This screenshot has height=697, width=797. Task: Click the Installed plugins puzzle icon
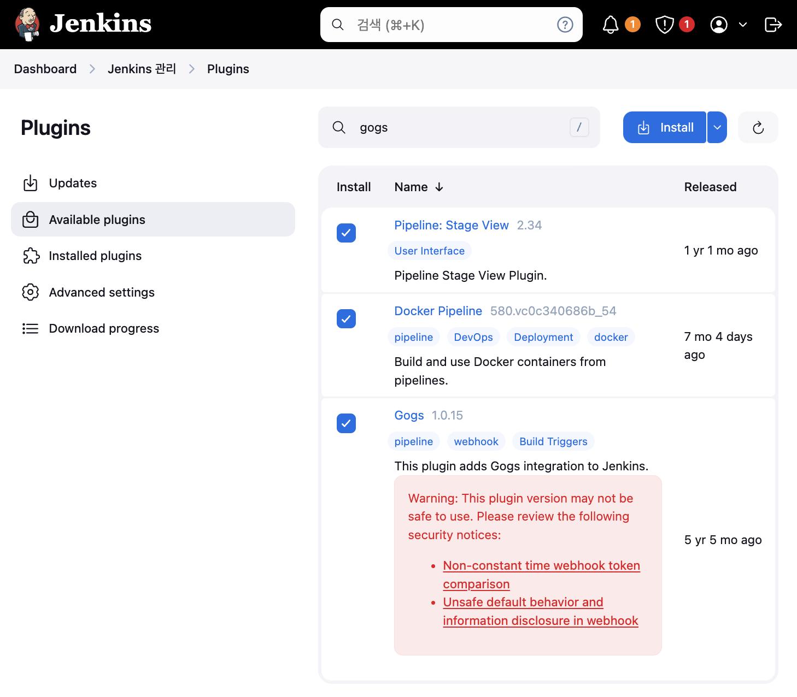click(x=31, y=256)
